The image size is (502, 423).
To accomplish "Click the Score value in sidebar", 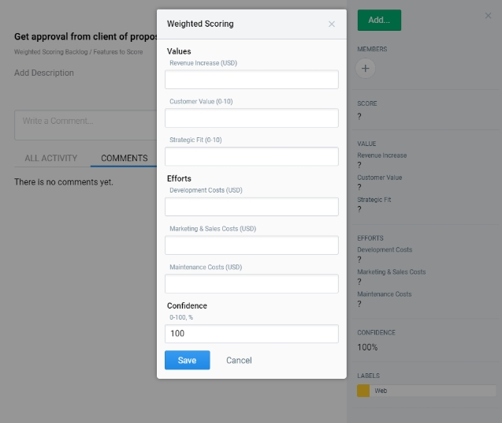I will [x=359, y=116].
